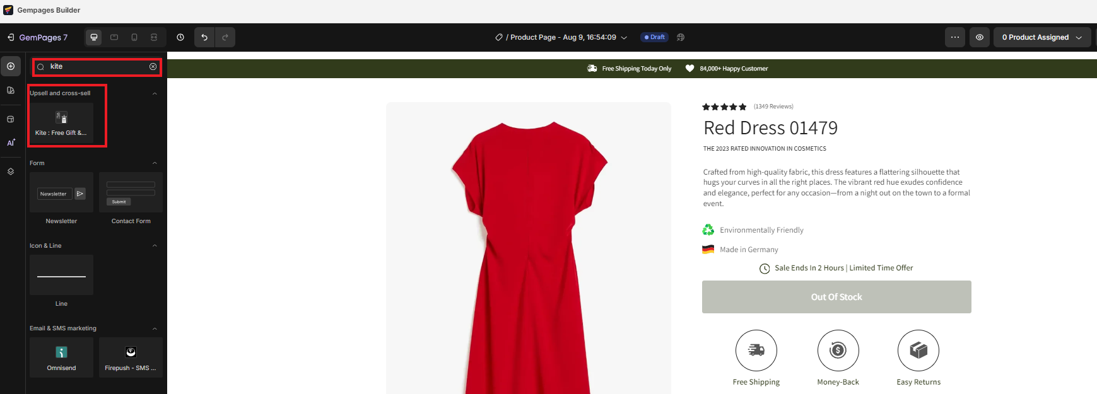1097x394 pixels.
Task: Switch to mobile device view
Action: coord(134,37)
